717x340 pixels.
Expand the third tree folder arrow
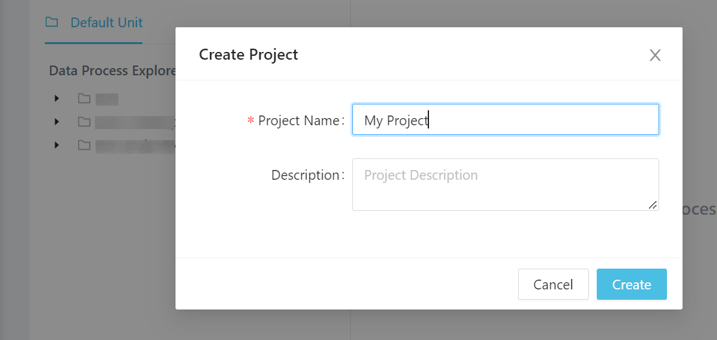pyautogui.click(x=57, y=145)
